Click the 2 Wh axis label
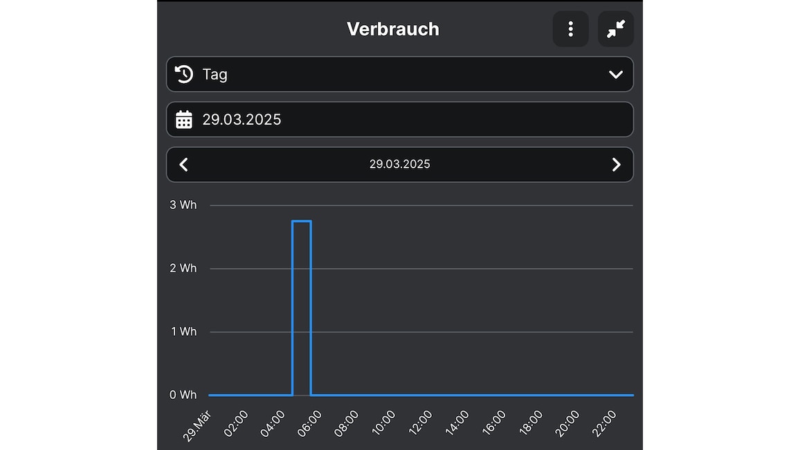Viewport: 800px width, 450px height. tap(183, 269)
